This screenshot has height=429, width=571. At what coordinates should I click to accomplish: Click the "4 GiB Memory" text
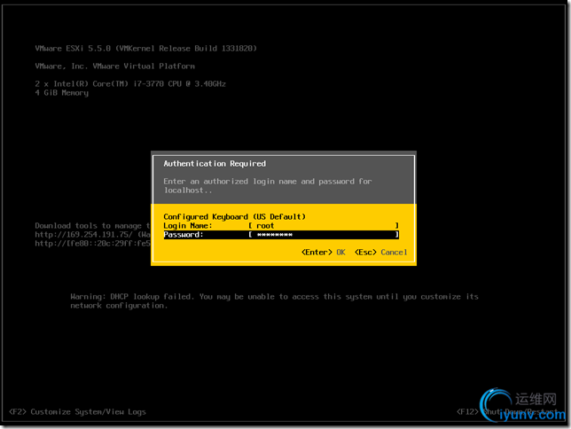coord(62,93)
